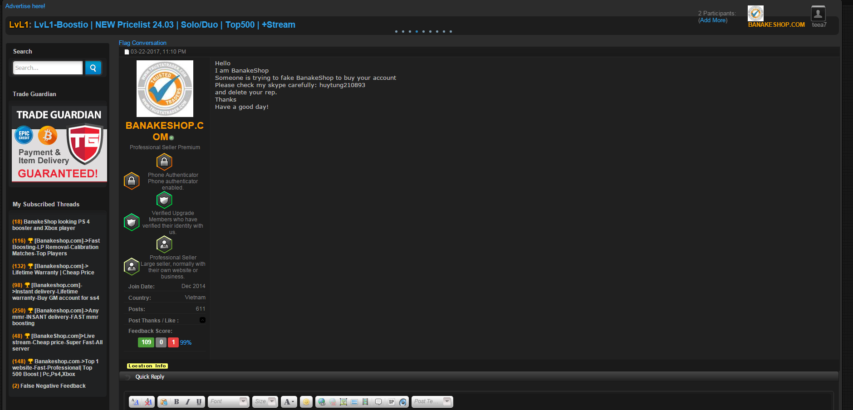Click large Verified Upgrade shield badge
853x410 pixels.
pos(164,200)
